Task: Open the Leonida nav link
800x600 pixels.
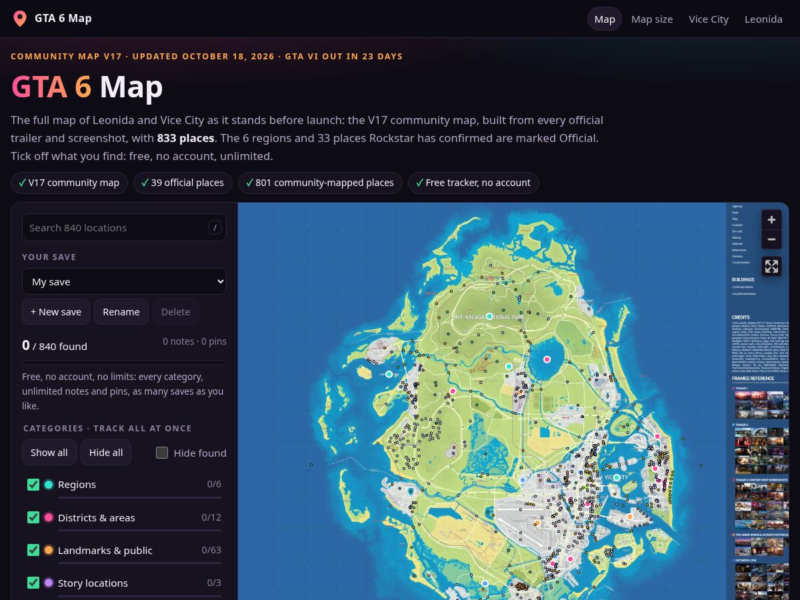Action: 763,19
